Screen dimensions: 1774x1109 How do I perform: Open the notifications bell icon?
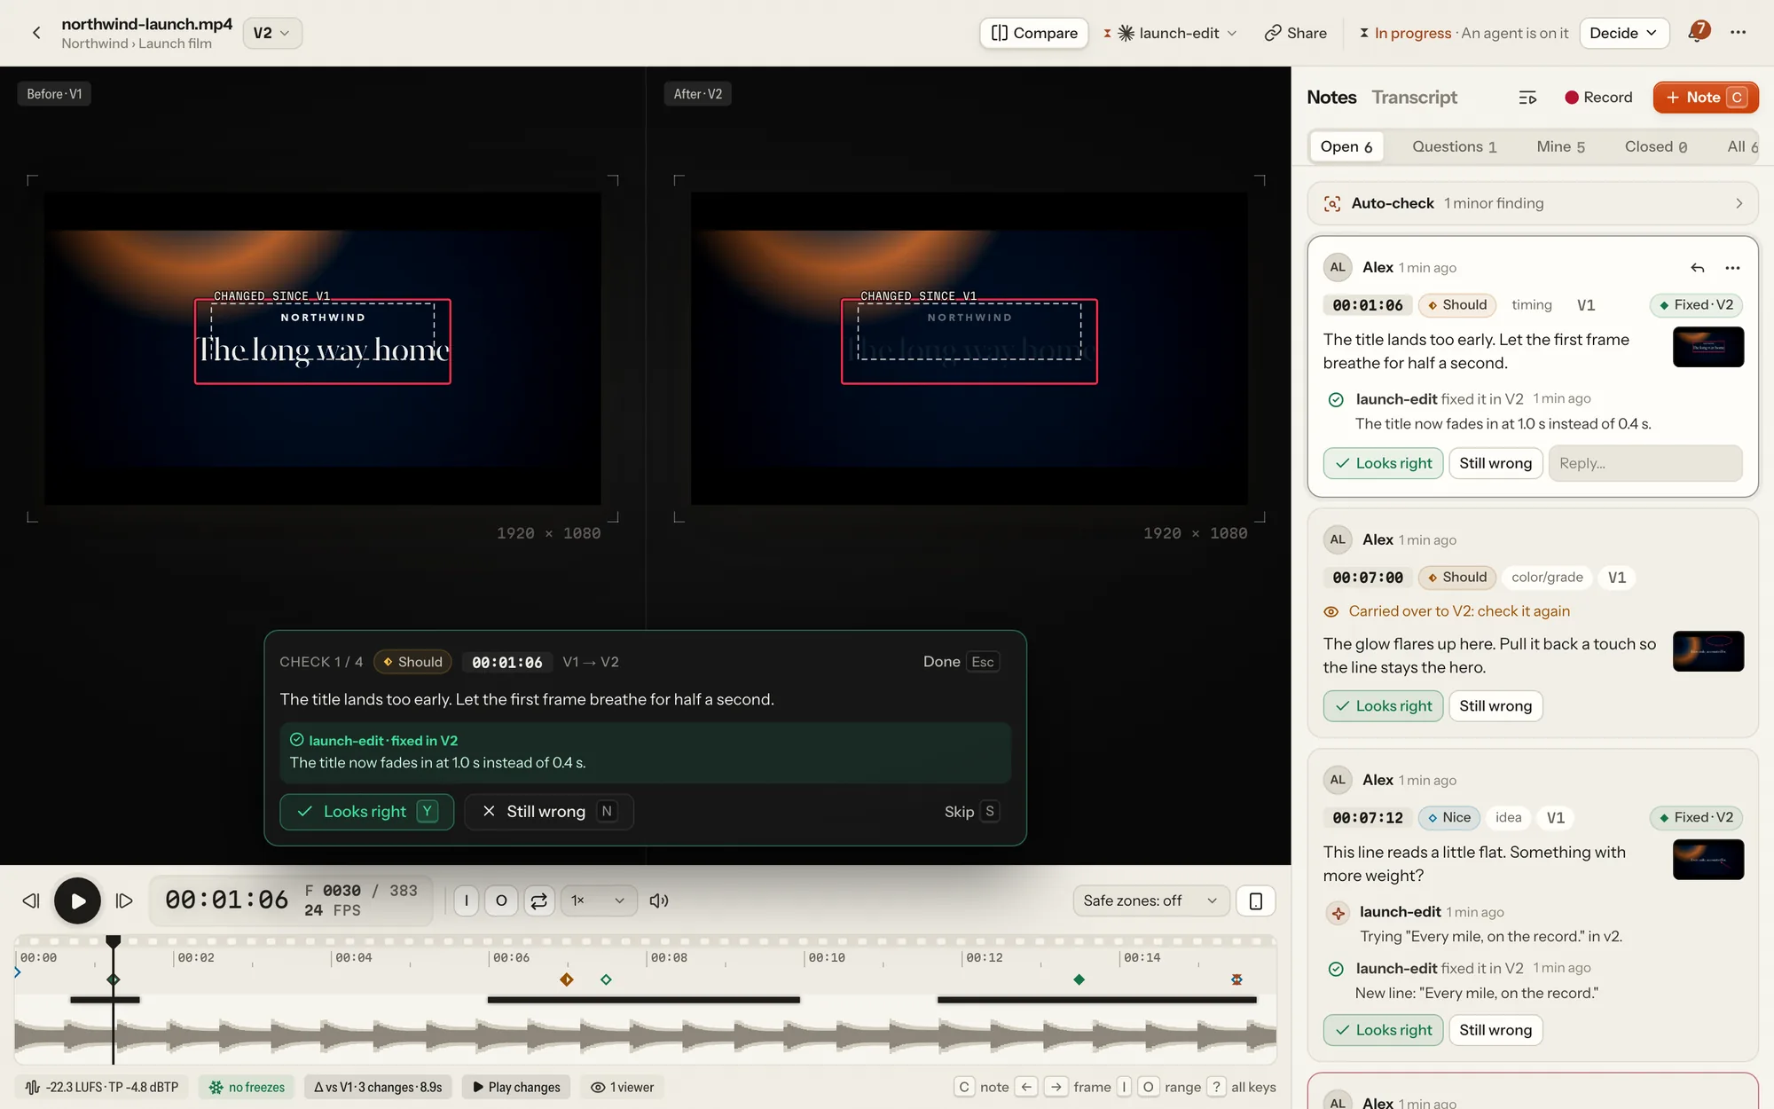pyautogui.click(x=1698, y=33)
